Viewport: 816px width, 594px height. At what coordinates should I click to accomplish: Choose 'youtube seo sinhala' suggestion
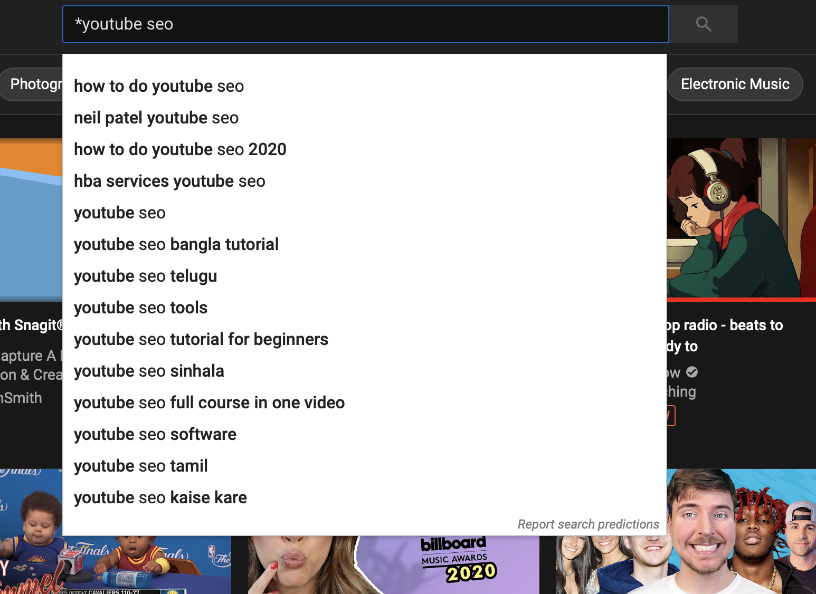coord(365,371)
